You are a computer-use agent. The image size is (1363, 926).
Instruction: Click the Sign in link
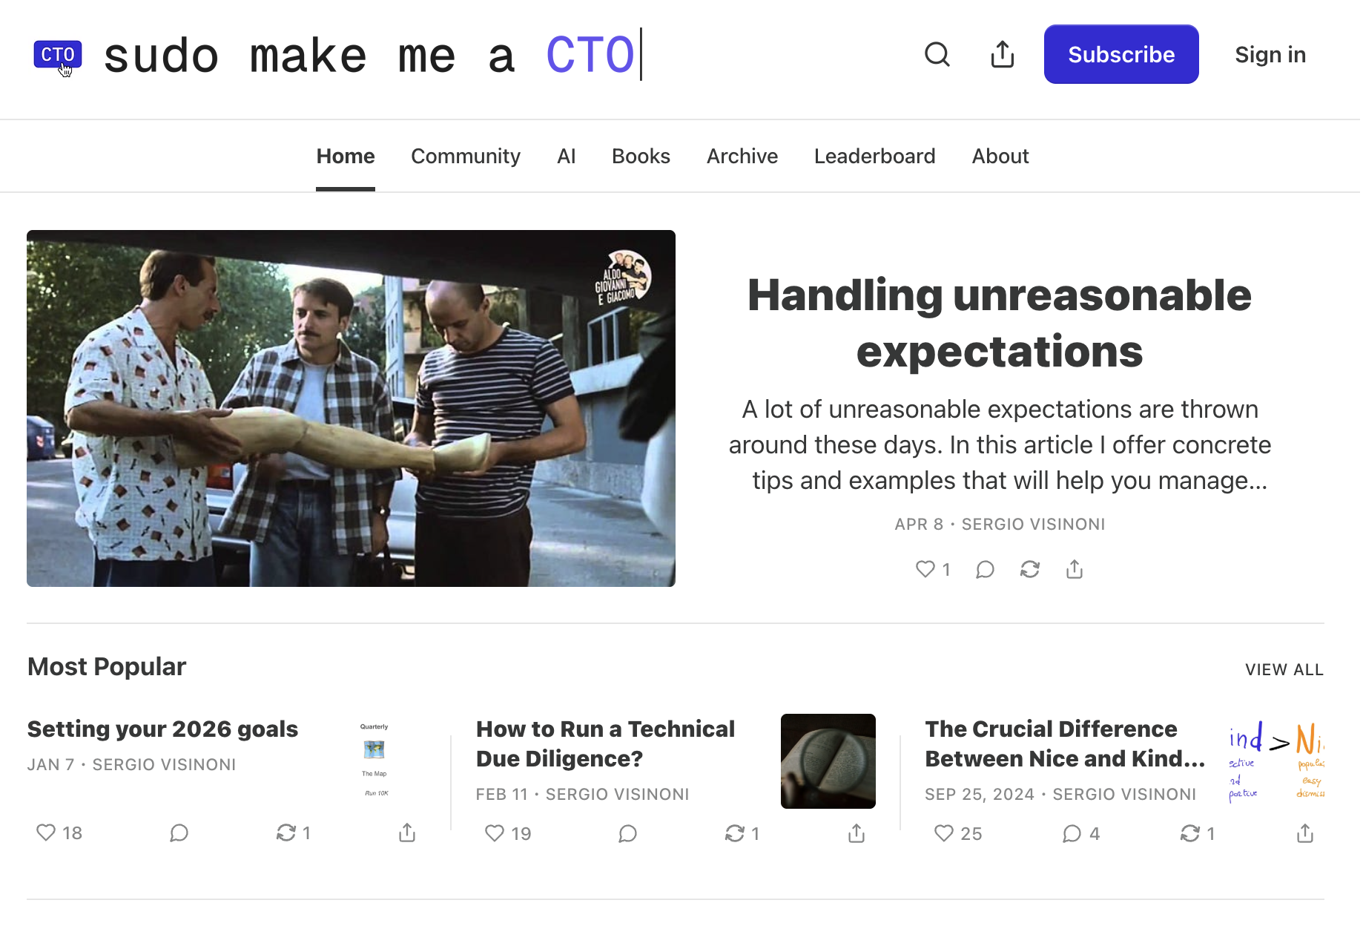click(1270, 54)
